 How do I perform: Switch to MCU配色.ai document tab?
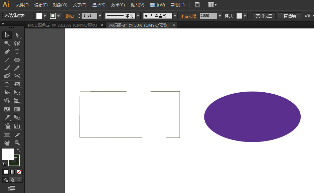coord(62,25)
